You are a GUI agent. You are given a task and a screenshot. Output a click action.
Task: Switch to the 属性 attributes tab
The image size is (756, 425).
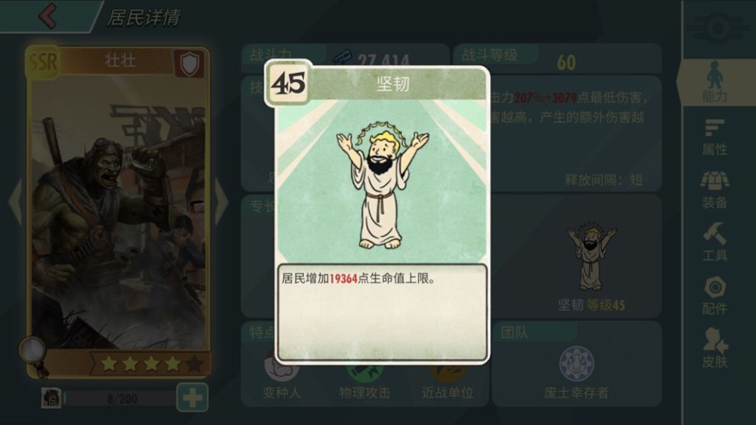click(x=715, y=137)
